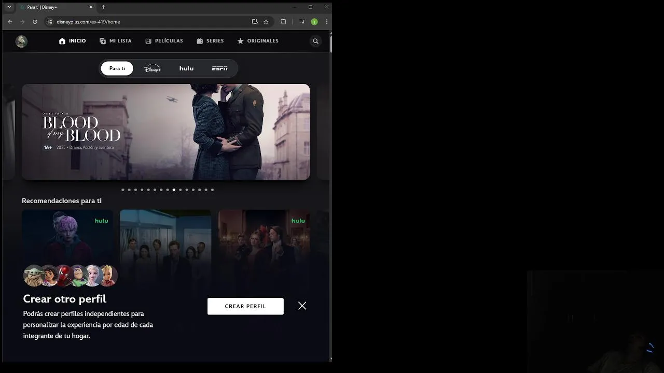Image resolution: width=664 pixels, height=373 pixels.
Task: Open a new browser tab
Action: click(103, 7)
